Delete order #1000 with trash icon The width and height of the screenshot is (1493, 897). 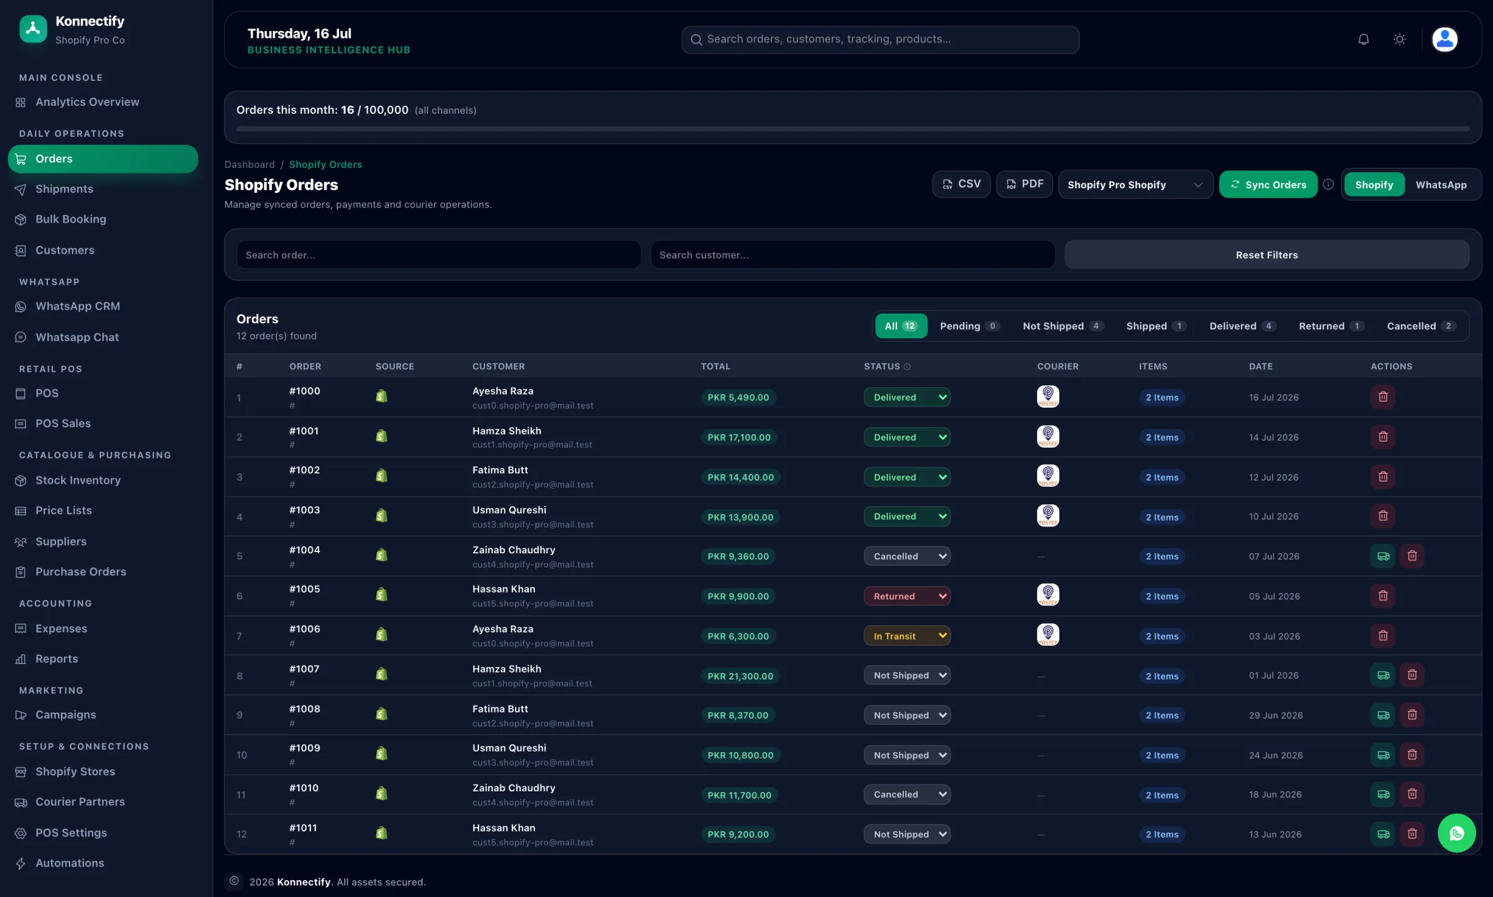1383,397
